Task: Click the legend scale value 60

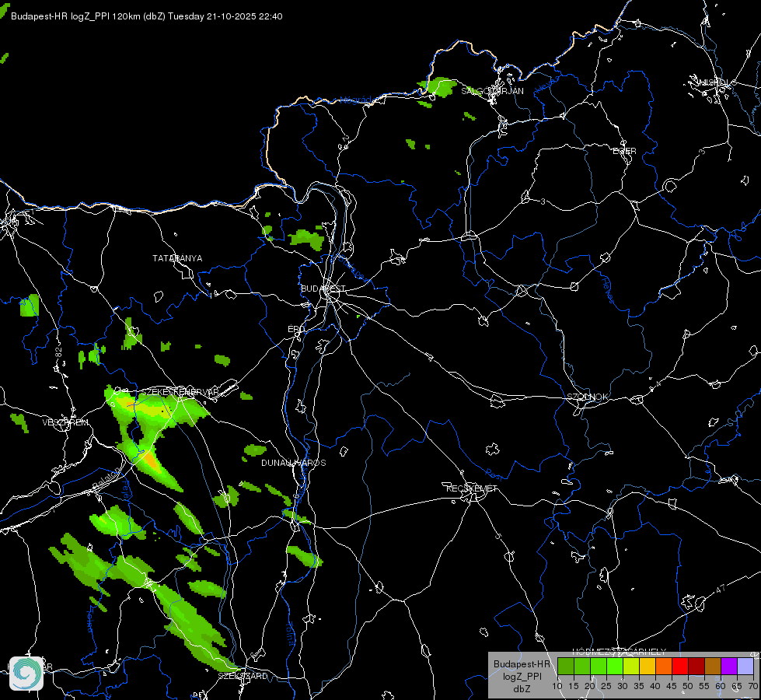Action: 721,687
